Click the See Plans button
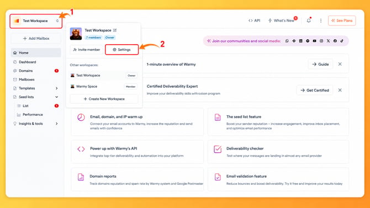 pos(342,20)
